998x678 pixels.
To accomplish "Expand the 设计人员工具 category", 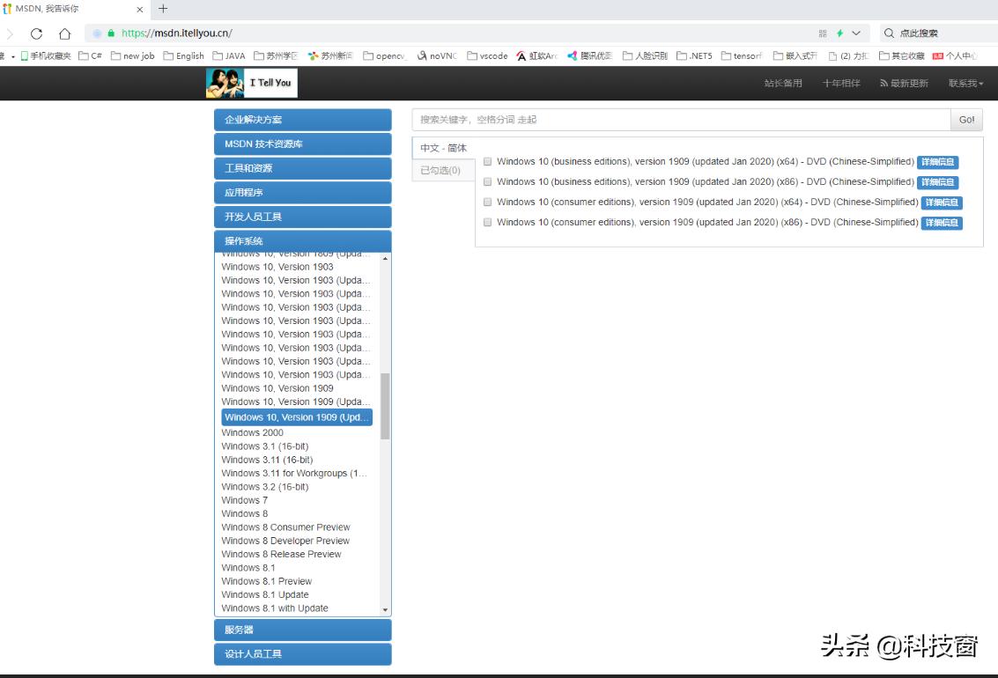I will [x=302, y=654].
